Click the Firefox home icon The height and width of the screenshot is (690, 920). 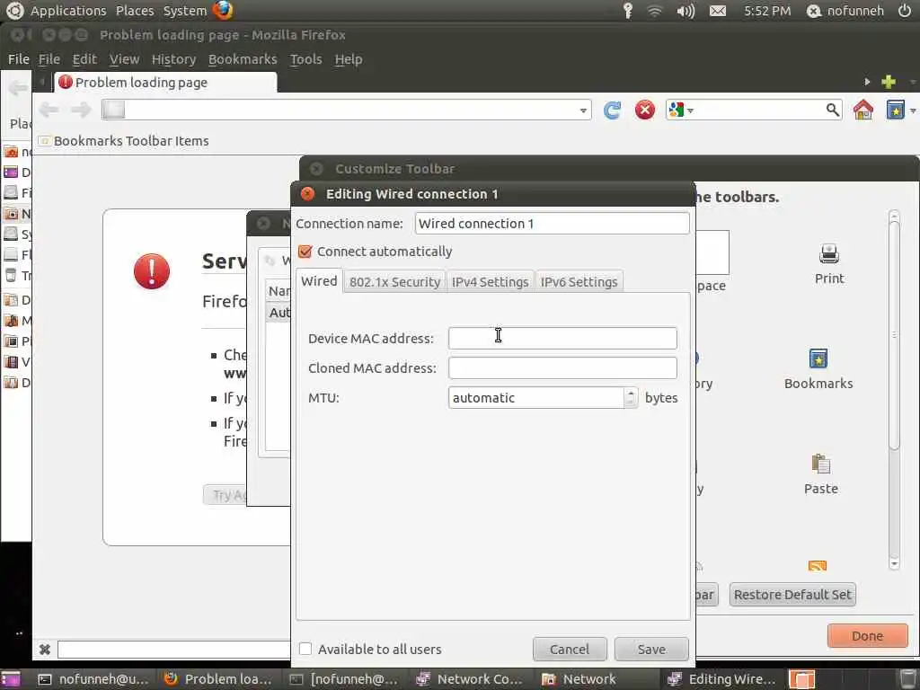[x=863, y=110]
